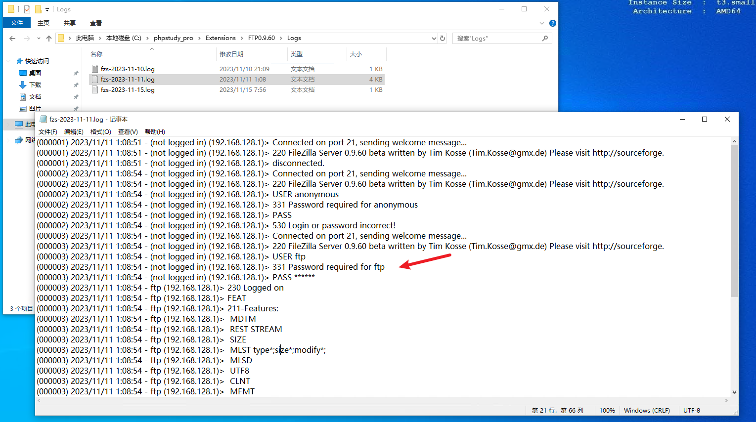The image size is (756, 422).
Task: Click the text file icon of fzs-2023-11-15.log
Action: pos(95,90)
